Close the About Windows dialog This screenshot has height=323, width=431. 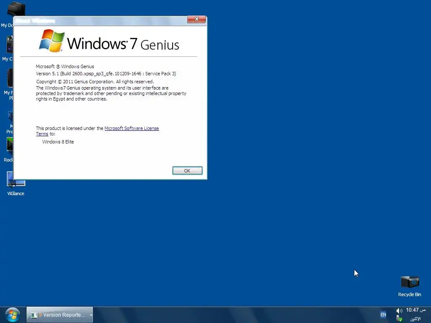click(x=197, y=19)
